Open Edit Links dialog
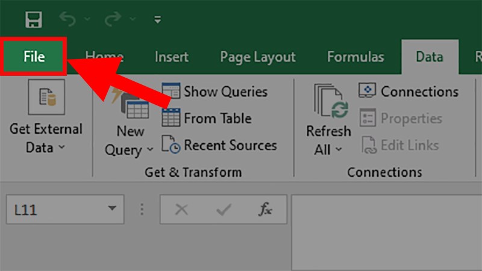 coord(410,145)
